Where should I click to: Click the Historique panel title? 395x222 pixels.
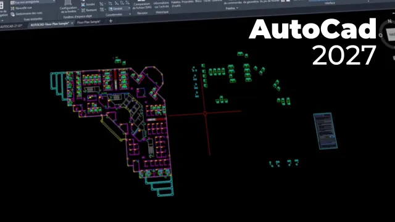tap(162, 12)
